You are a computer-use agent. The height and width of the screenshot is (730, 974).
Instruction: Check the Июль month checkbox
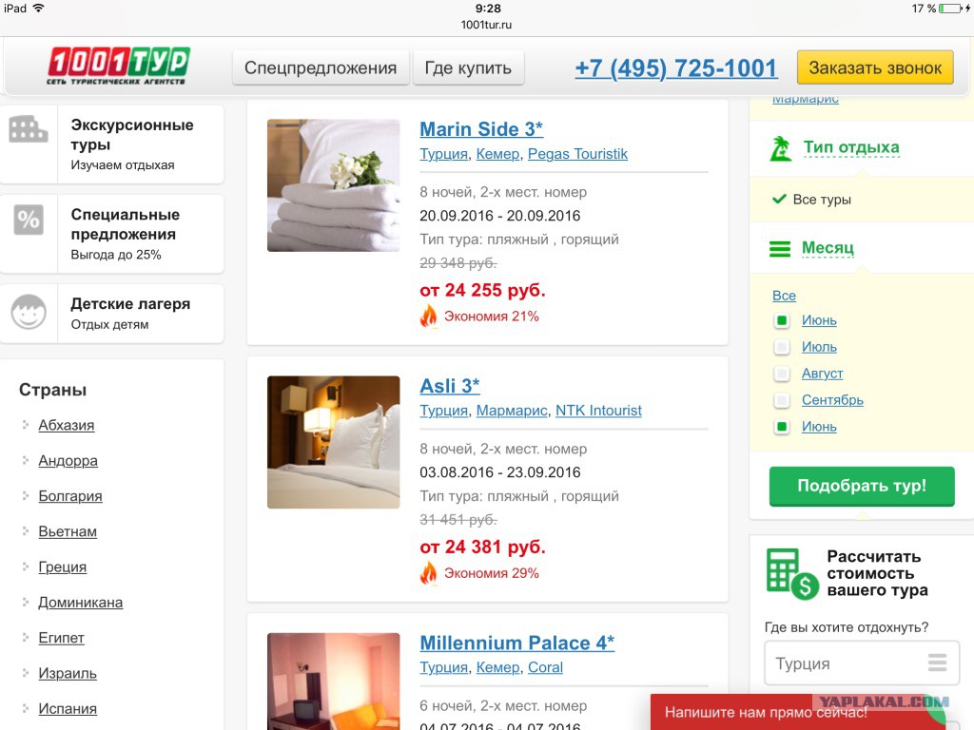click(782, 347)
